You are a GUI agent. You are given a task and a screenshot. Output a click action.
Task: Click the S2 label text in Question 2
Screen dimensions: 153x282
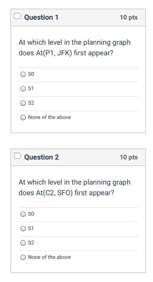point(31,243)
